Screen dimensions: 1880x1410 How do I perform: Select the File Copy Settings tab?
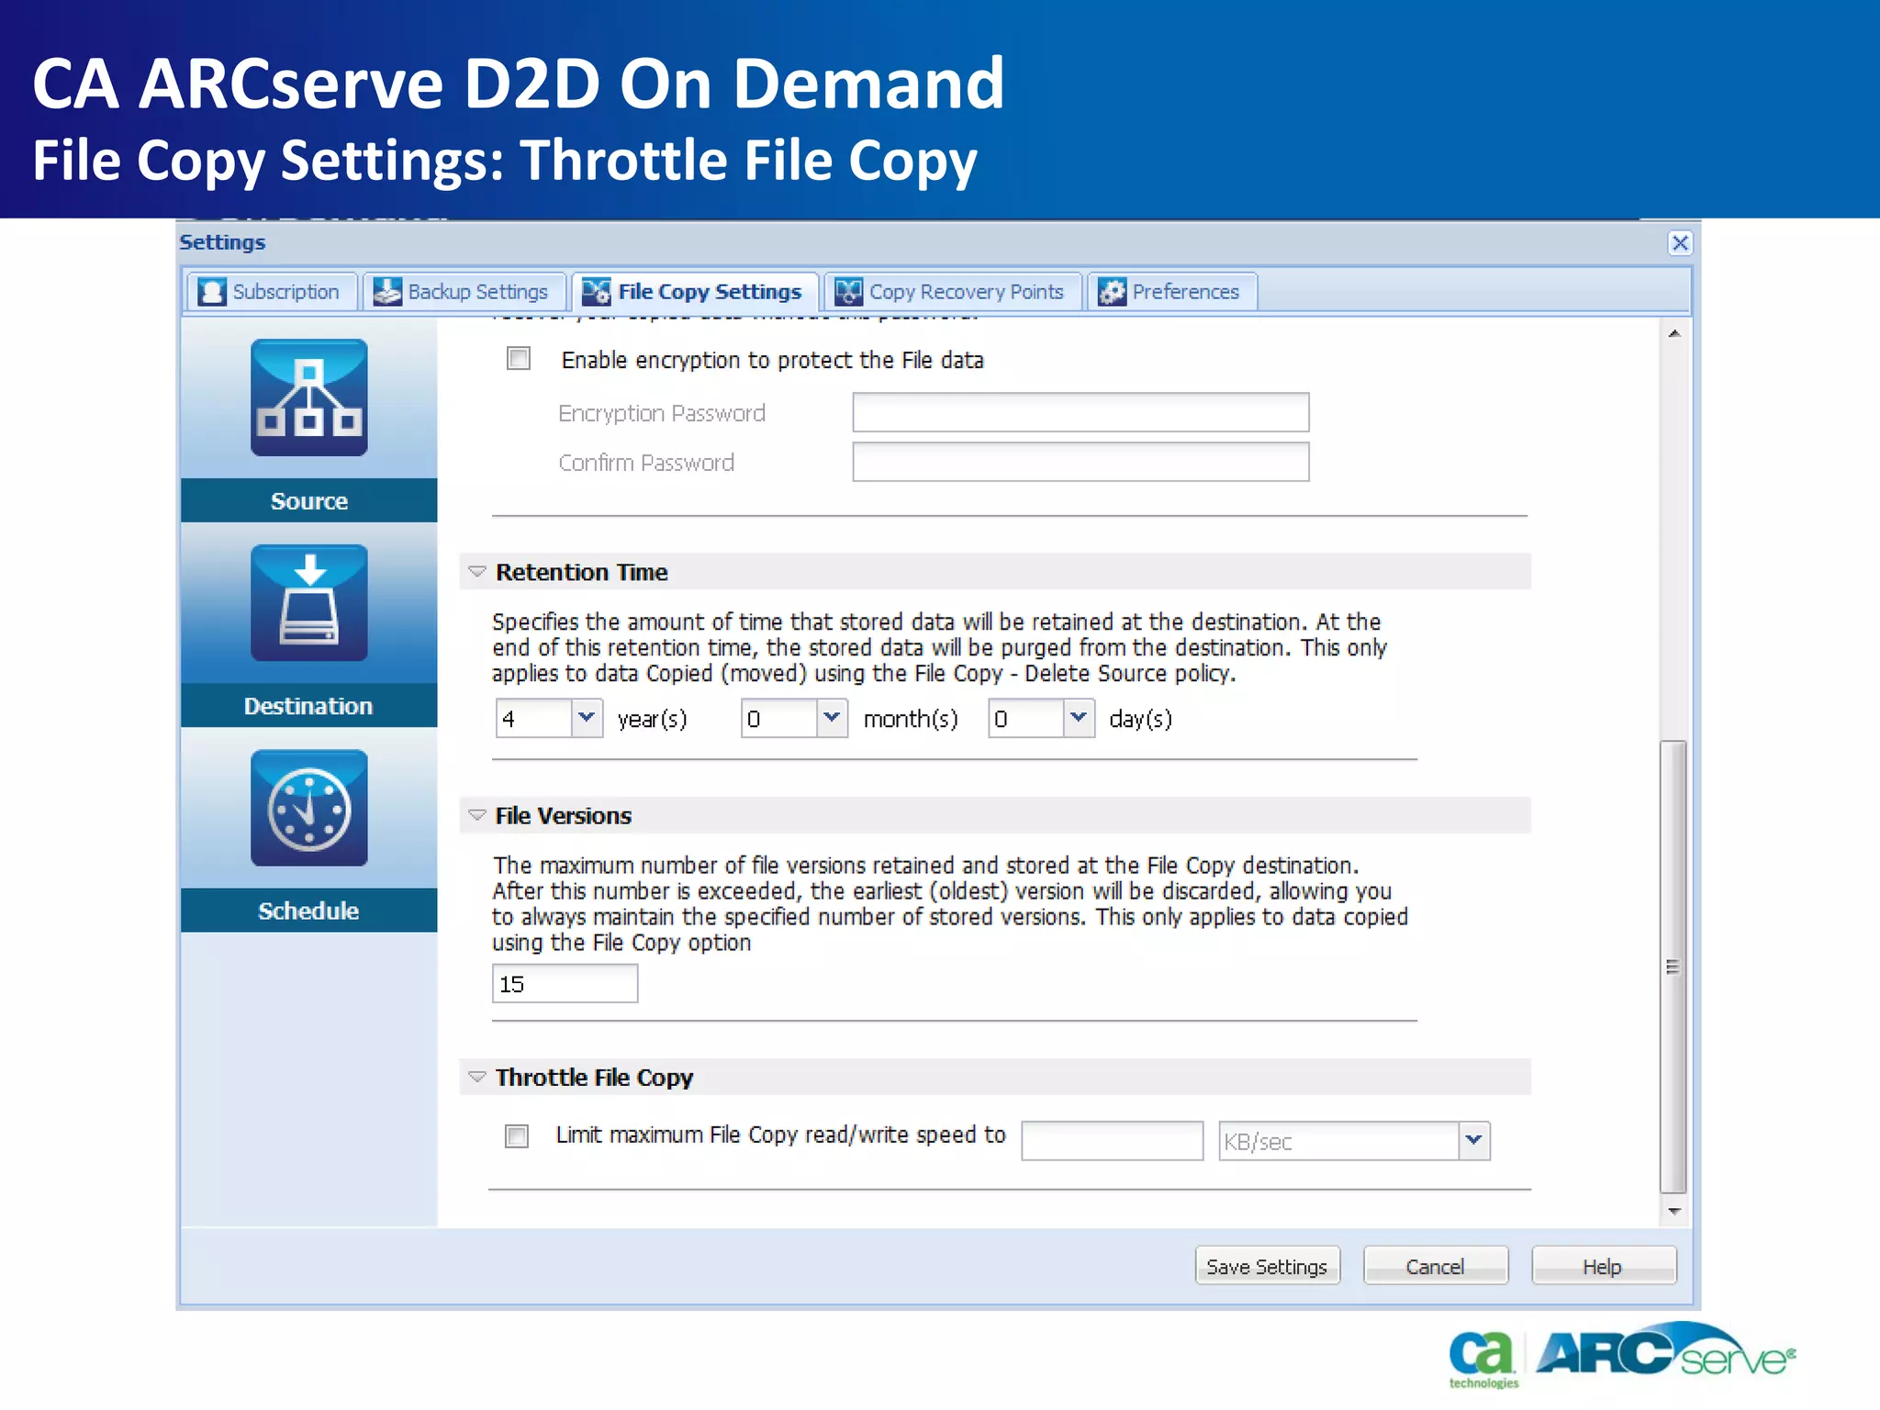coord(695,292)
